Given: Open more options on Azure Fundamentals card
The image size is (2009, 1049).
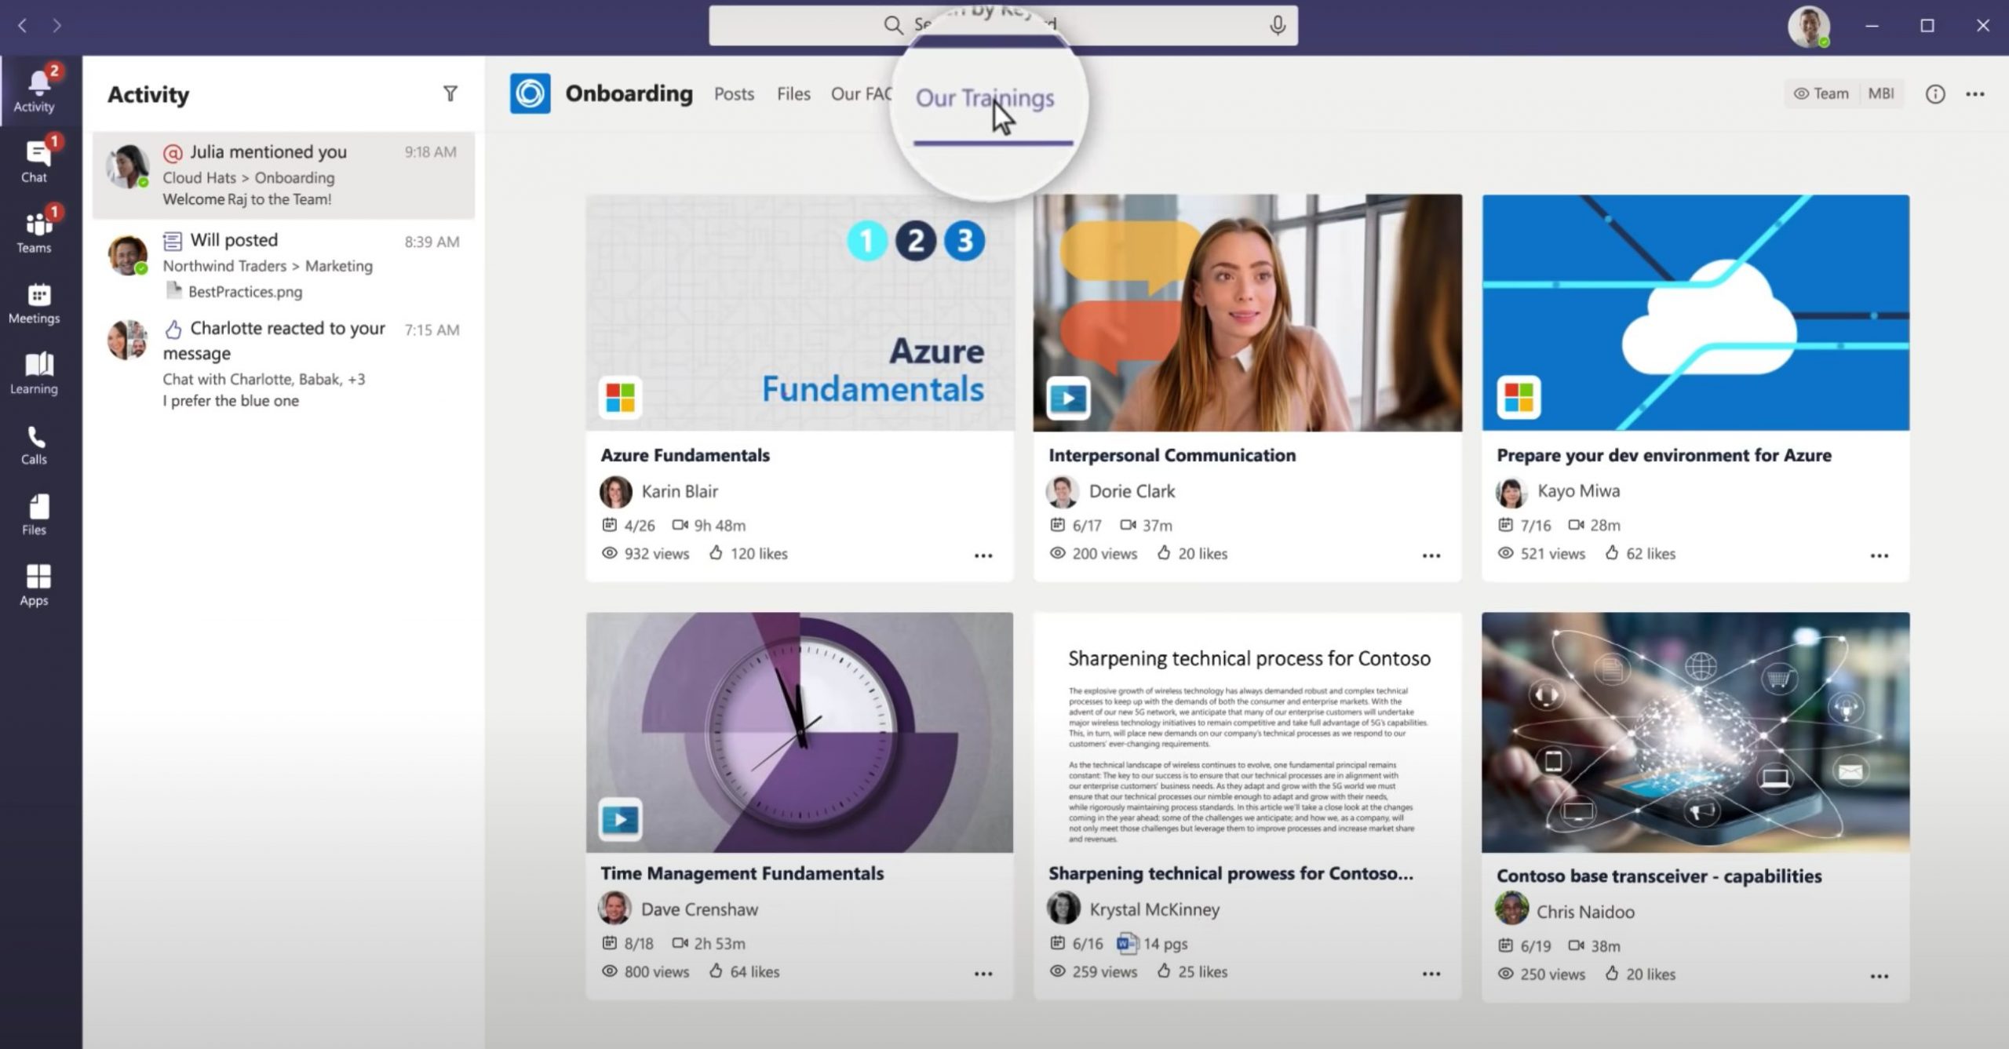Looking at the screenshot, I should point(983,555).
